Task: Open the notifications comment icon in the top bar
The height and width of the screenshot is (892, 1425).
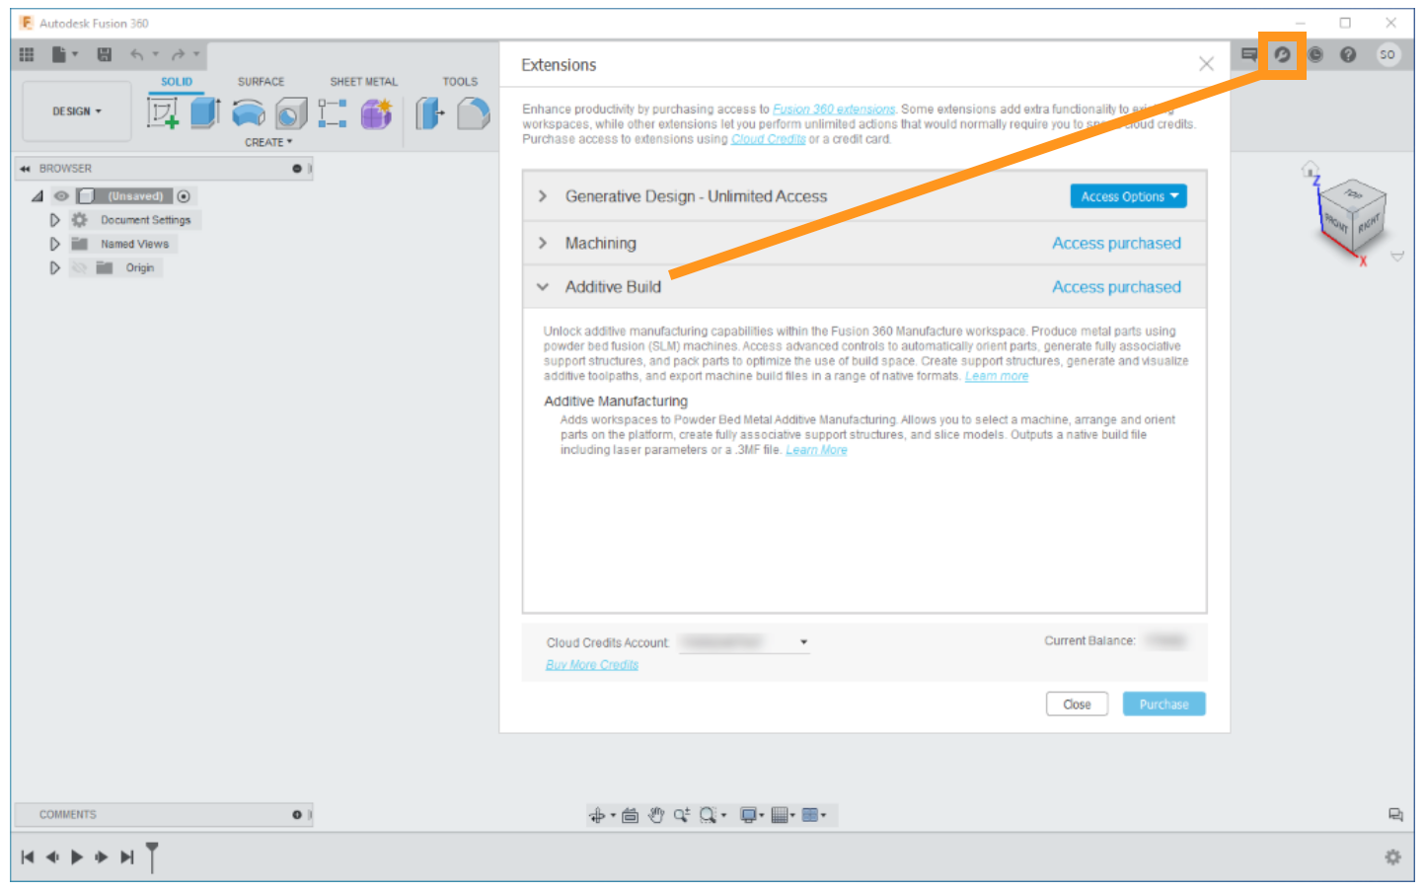Action: (x=1249, y=54)
